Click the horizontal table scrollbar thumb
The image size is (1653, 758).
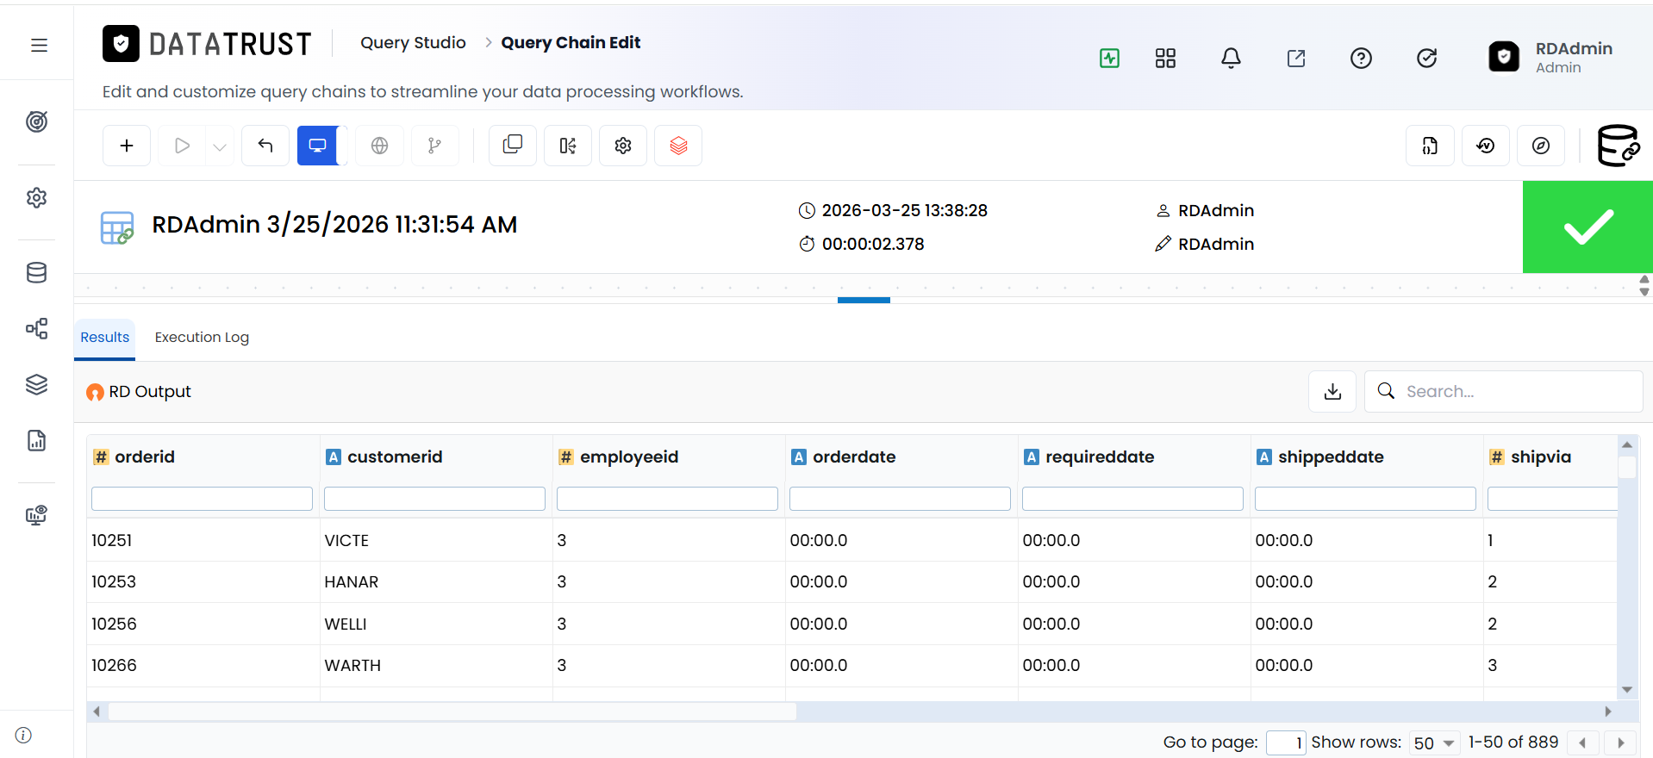click(x=452, y=711)
